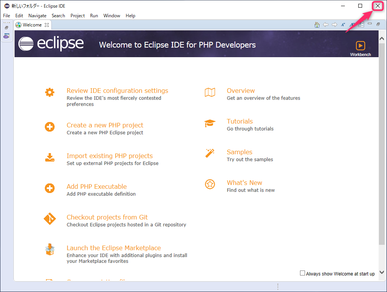Restore the Welcome view with the toolbar restore icon

pos(378,24)
